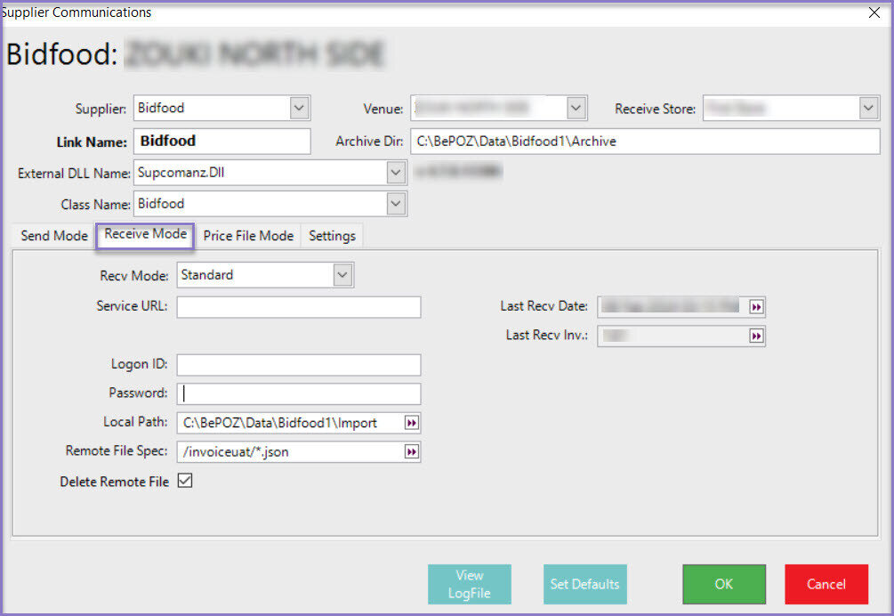Image resolution: width=894 pixels, height=616 pixels.
Task: Select the Receive Mode tab
Action: [145, 234]
